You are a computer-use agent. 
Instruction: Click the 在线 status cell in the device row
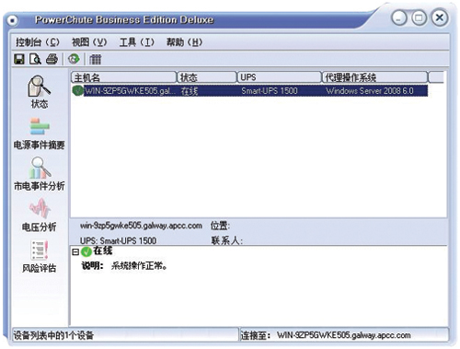click(190, 91)
